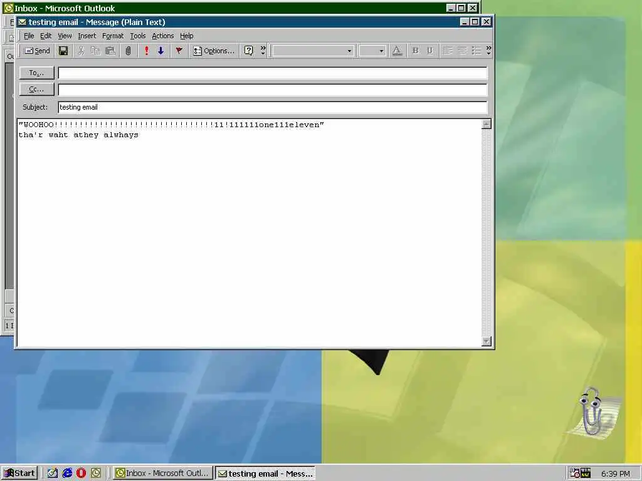Send the testing email message
Image resolution: width=642 pixels, height=481 pixels.
(37, 51)
